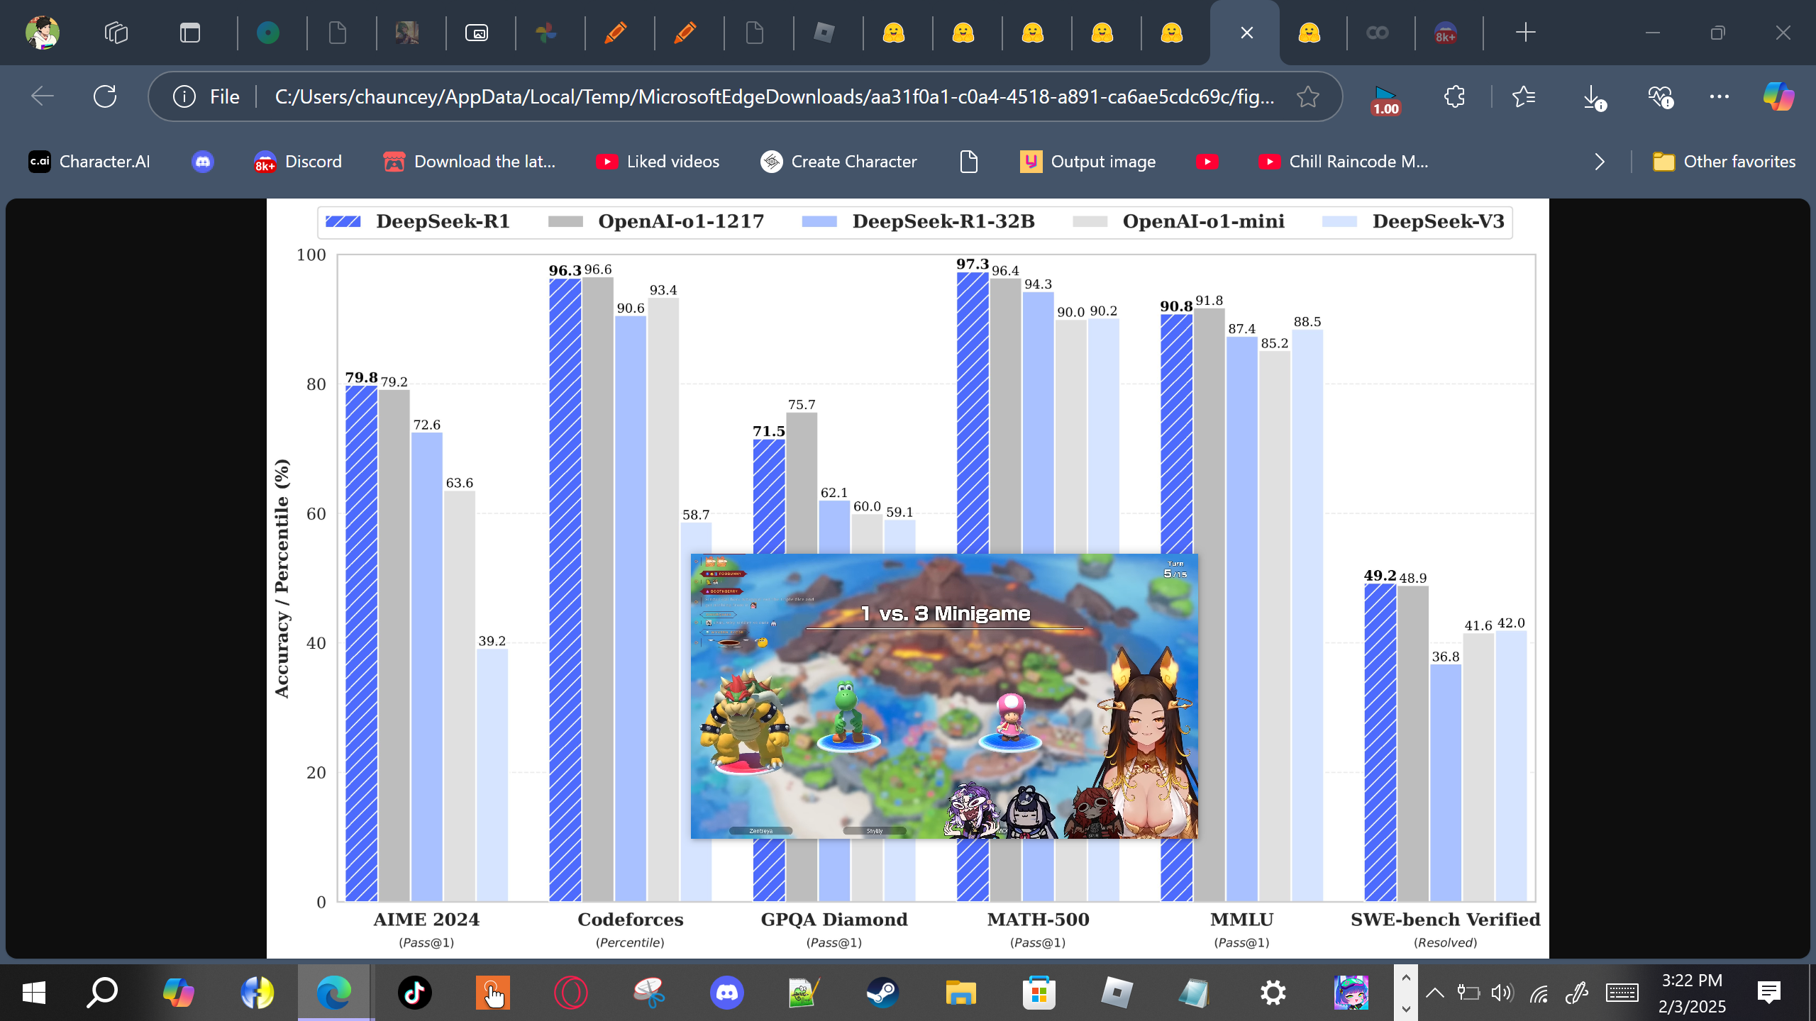
Task: Expand the Other favorites folder
Action: [x=1724, y=162]
